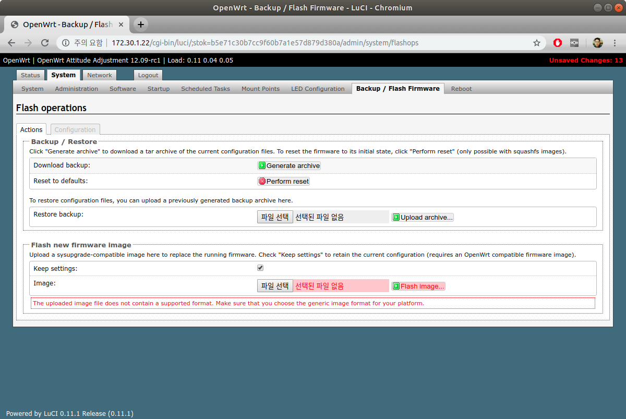
Task: Bookmark this page with the star icon
Action: click(536, 43)
